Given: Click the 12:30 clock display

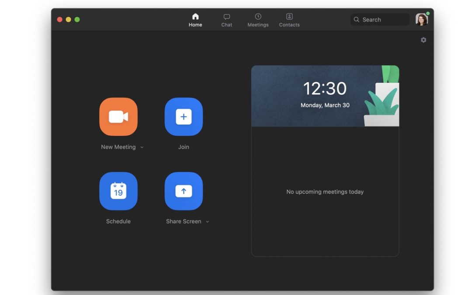Looking at the screenshot, I should click(325, 88).
